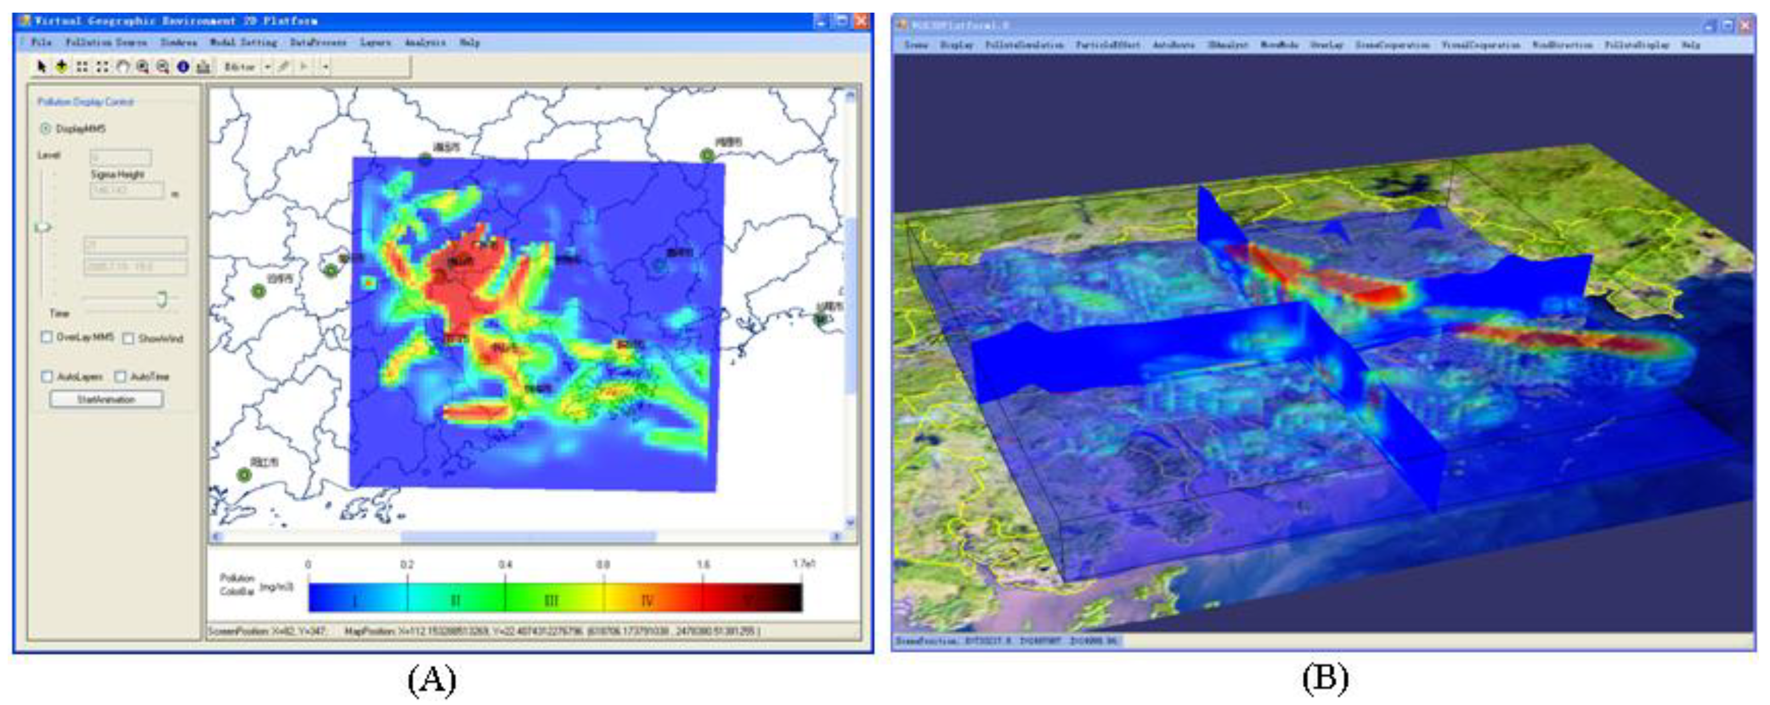This screenshot has height=705, width=1770.
Task: Select the pan hand tool
Action: [x=122, y=66]
